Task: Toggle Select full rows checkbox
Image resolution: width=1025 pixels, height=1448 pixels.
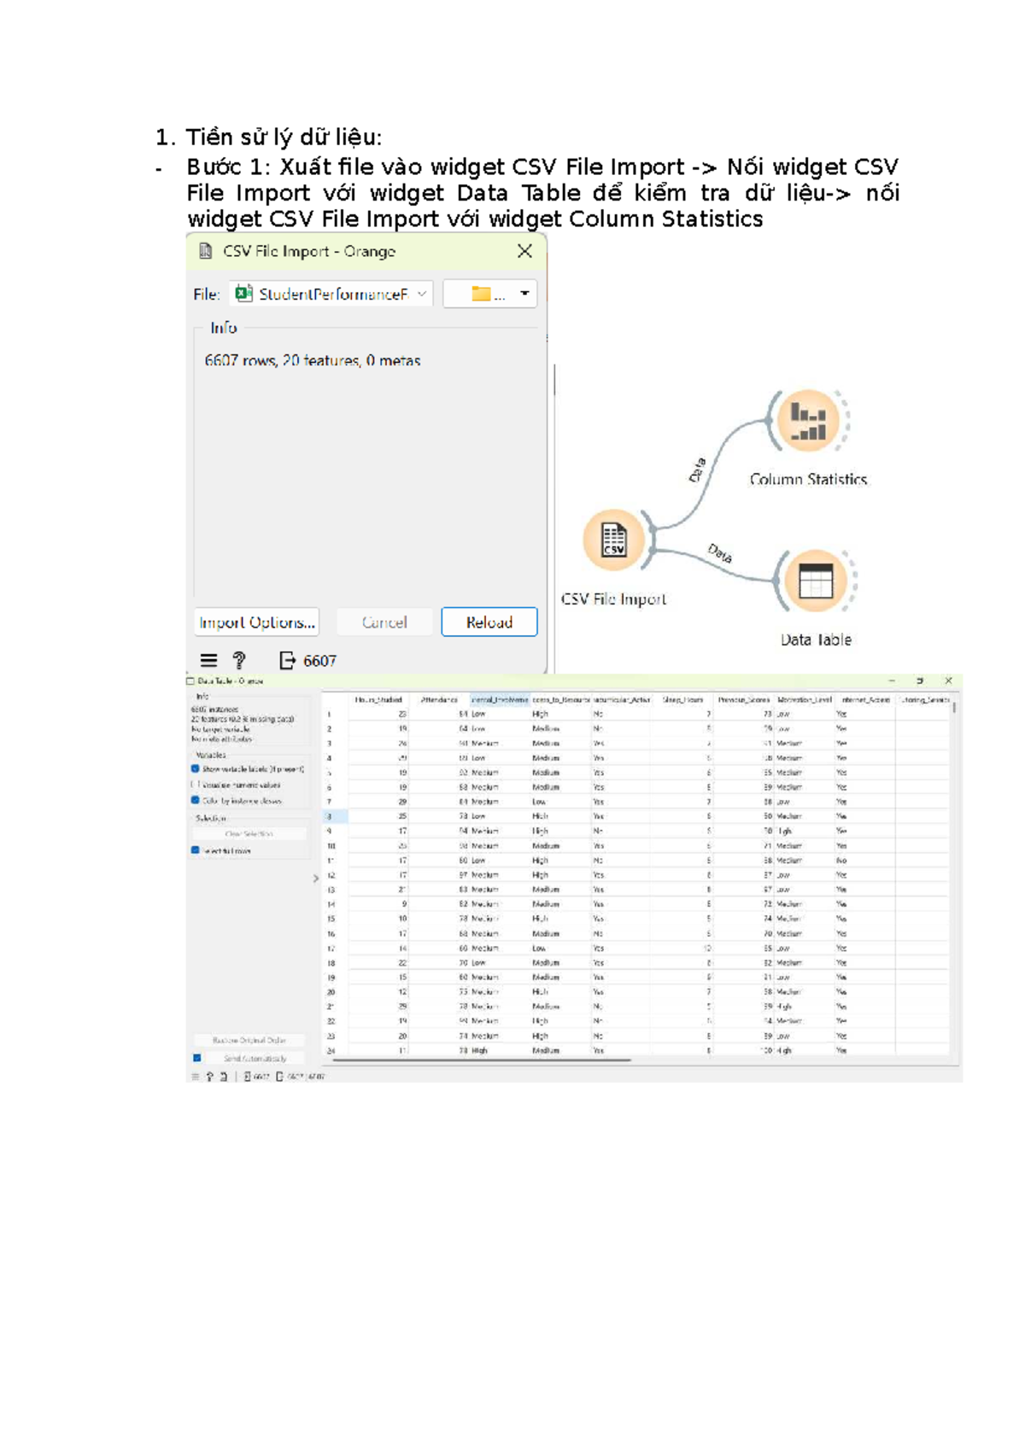Action: pos(196,850)
